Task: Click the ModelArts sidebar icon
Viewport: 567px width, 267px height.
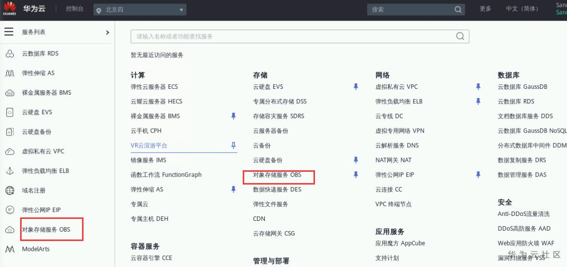Action: (x=10, y=249)
